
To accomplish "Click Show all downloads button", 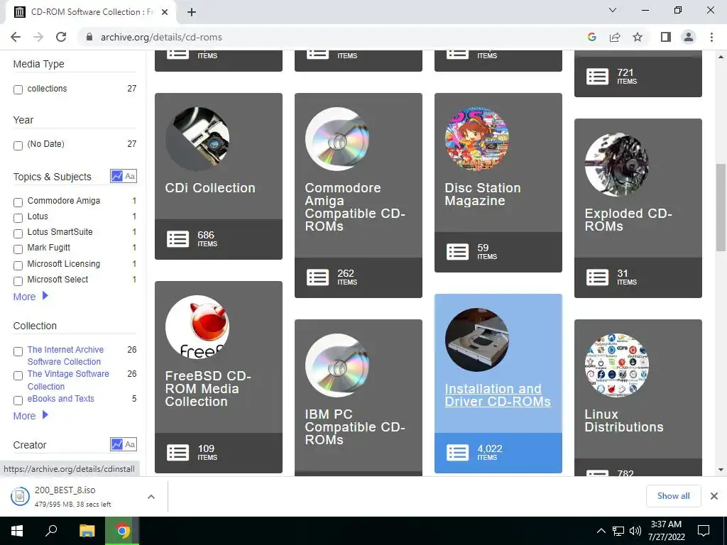I will [673, 496].
